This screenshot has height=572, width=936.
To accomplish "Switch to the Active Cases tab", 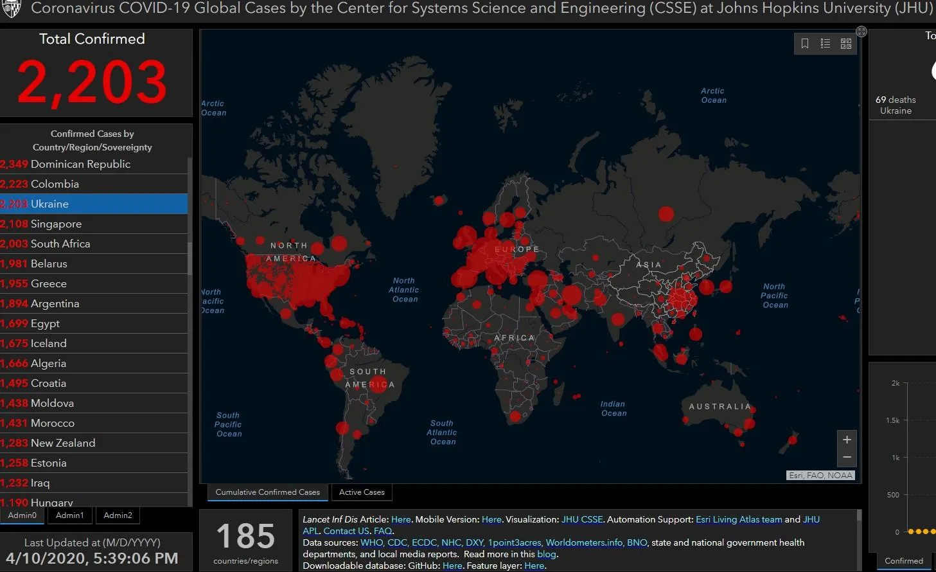I will (362, 492).
